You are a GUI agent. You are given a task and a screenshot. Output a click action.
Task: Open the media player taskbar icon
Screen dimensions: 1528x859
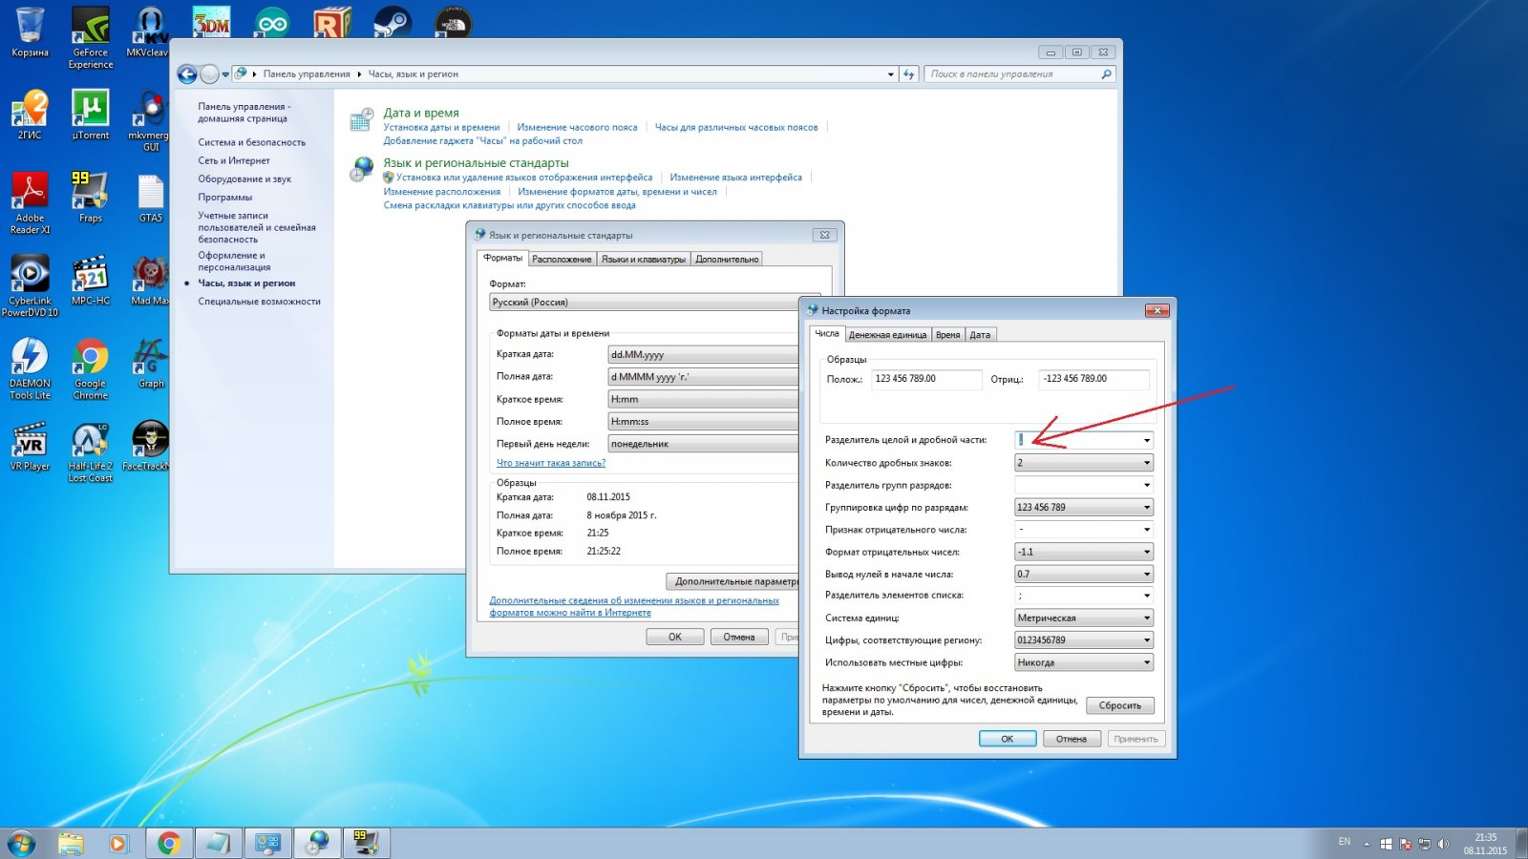tap(117, 844)
